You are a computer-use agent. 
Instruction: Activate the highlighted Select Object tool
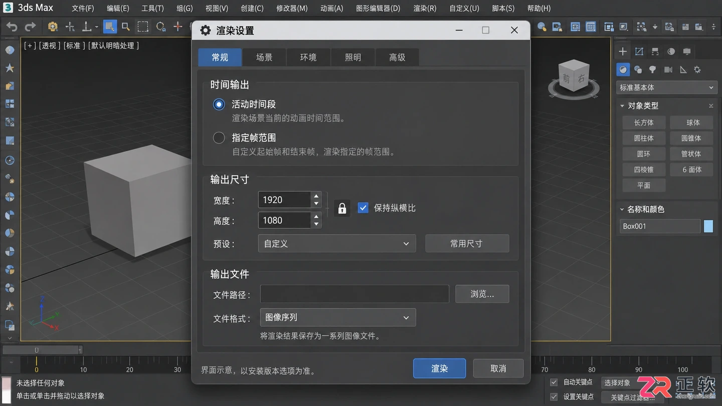coord(110,27)
